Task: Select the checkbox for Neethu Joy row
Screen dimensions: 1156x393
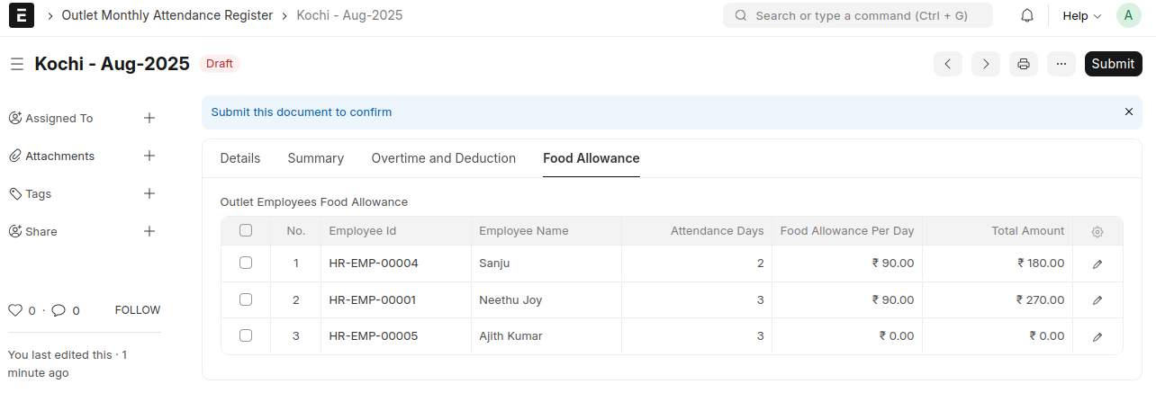Action: coord(246,299)
